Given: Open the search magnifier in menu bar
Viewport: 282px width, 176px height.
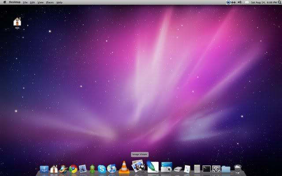Looking at the screenshot, I should click(278, 3).
